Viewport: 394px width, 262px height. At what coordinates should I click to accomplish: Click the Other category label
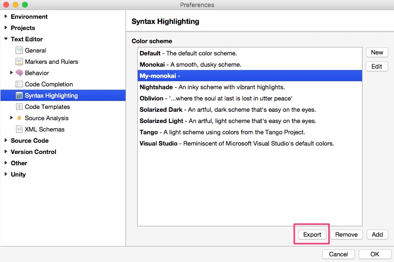19,163
